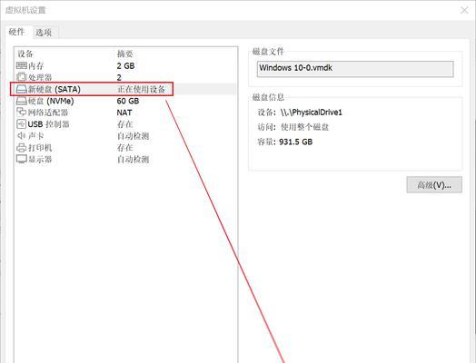Select the display (显示器) monitor icon
Screen dimensions: 476x363
coord(21,159)
